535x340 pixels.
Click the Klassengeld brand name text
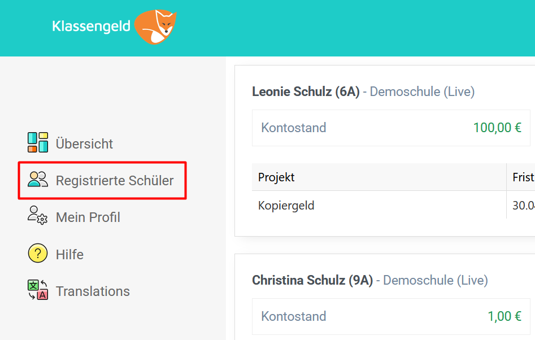[91, 26]
